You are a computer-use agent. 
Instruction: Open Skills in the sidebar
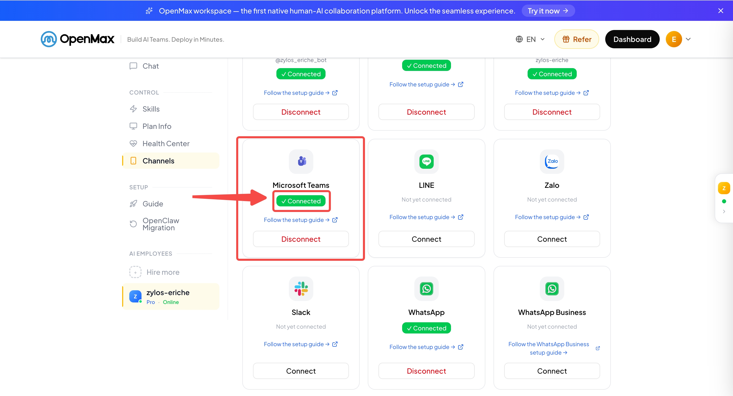[171, 109]
